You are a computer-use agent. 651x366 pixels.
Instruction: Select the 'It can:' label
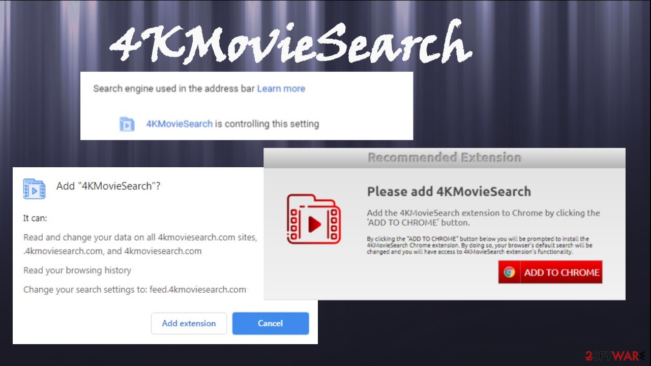tap(35, 218)
